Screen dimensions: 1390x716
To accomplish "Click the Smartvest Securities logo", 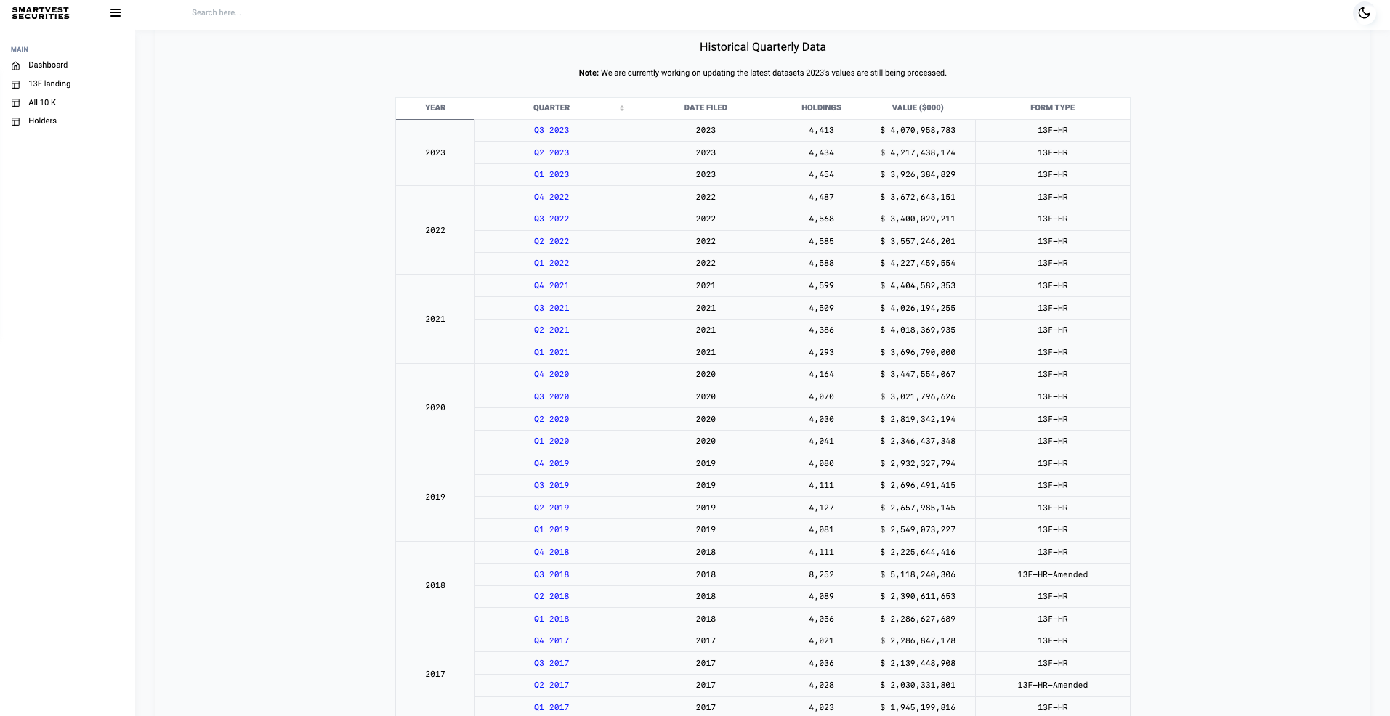I will [41, 13].
